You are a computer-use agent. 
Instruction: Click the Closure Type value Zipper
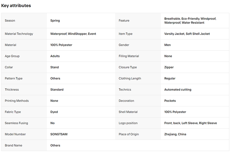pyautogui.click(x=169, y=67)
